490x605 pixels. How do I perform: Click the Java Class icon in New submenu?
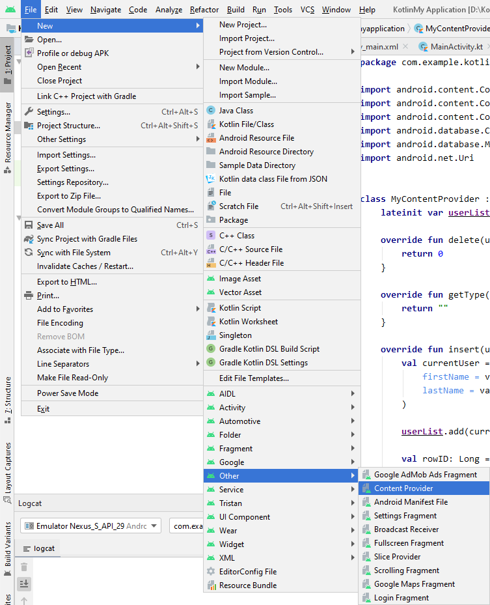pyautogui.click(x=211, y=111)
